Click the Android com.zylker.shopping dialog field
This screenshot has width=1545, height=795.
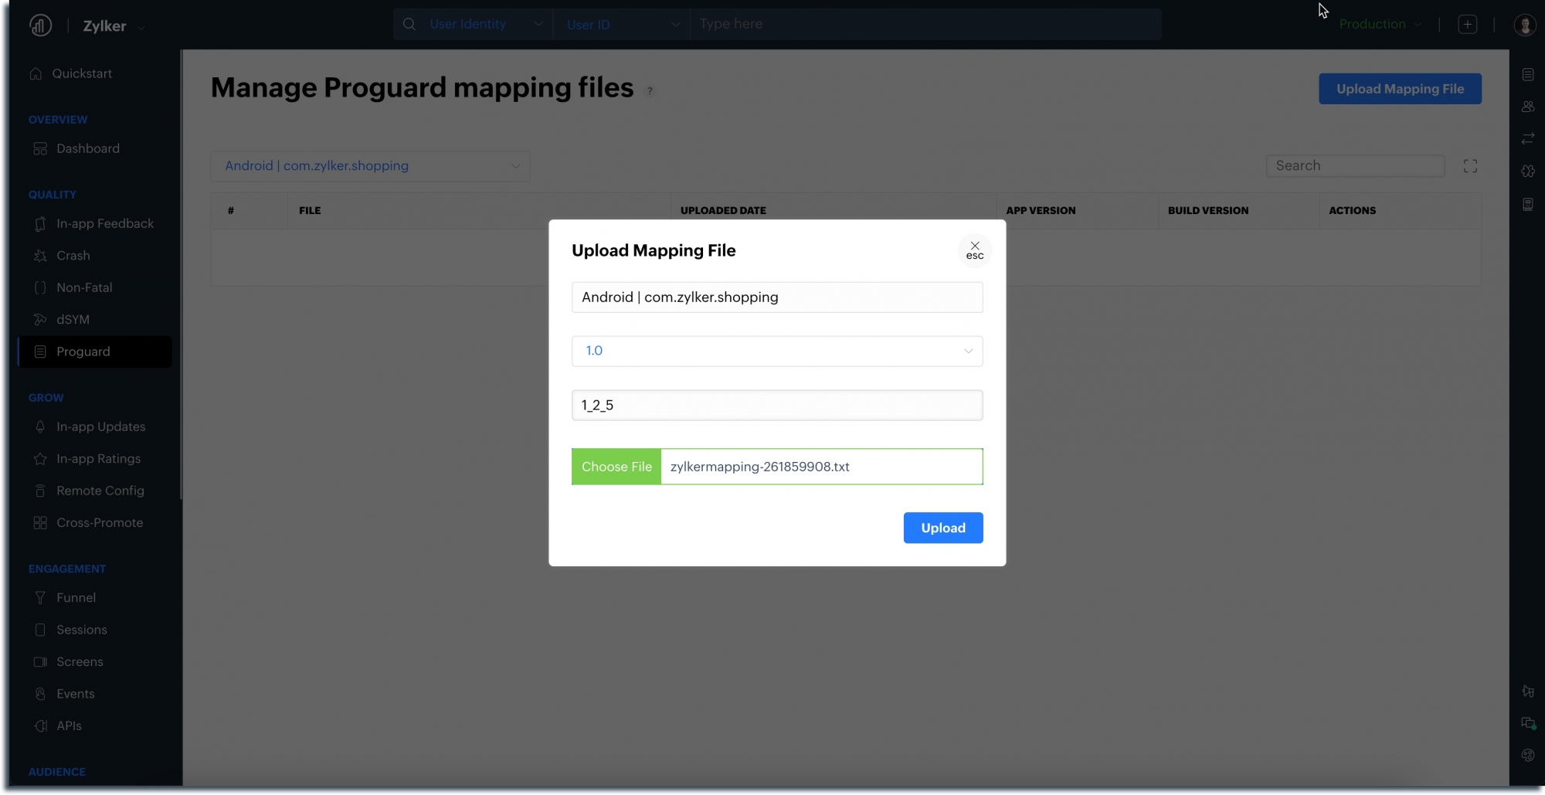click(777, 297)
